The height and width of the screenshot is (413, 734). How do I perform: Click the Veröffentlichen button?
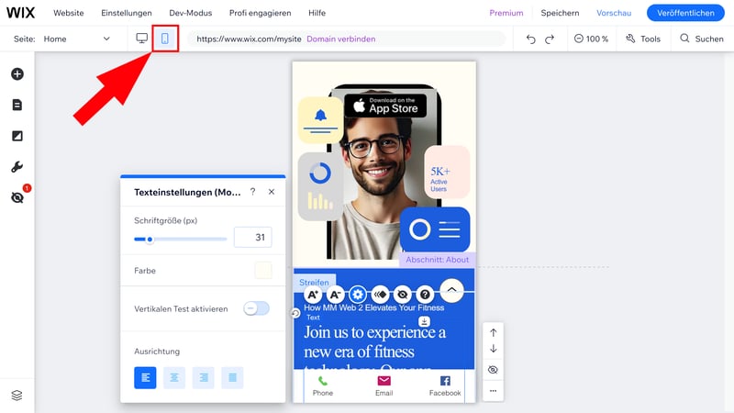685,13
